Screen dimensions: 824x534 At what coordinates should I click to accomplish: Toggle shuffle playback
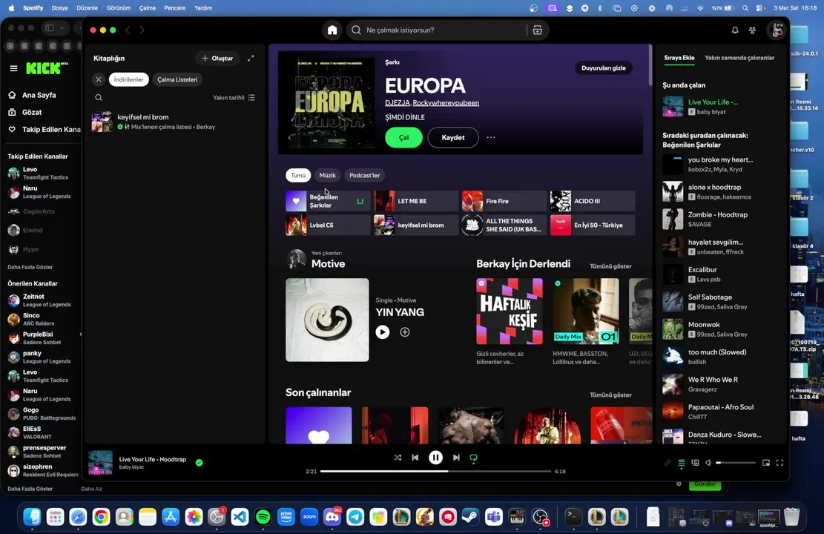click(x=398, y=458)
